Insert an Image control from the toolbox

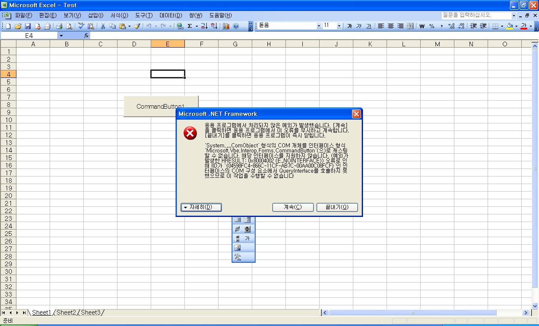(237, 248)
